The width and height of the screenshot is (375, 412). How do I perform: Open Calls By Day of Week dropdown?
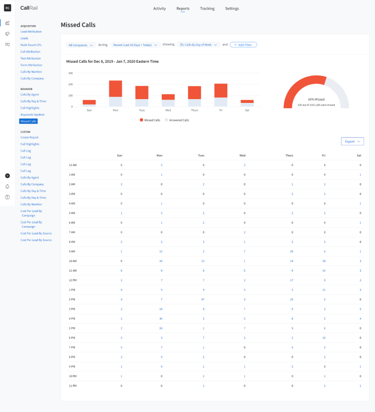[198, 44]
